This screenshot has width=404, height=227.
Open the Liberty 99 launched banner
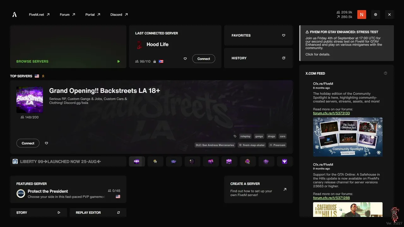tap(68, 161)
